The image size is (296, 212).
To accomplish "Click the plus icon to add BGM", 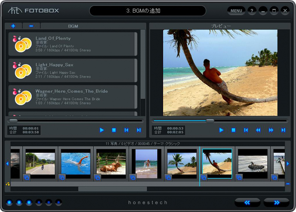I will [13, 26].
